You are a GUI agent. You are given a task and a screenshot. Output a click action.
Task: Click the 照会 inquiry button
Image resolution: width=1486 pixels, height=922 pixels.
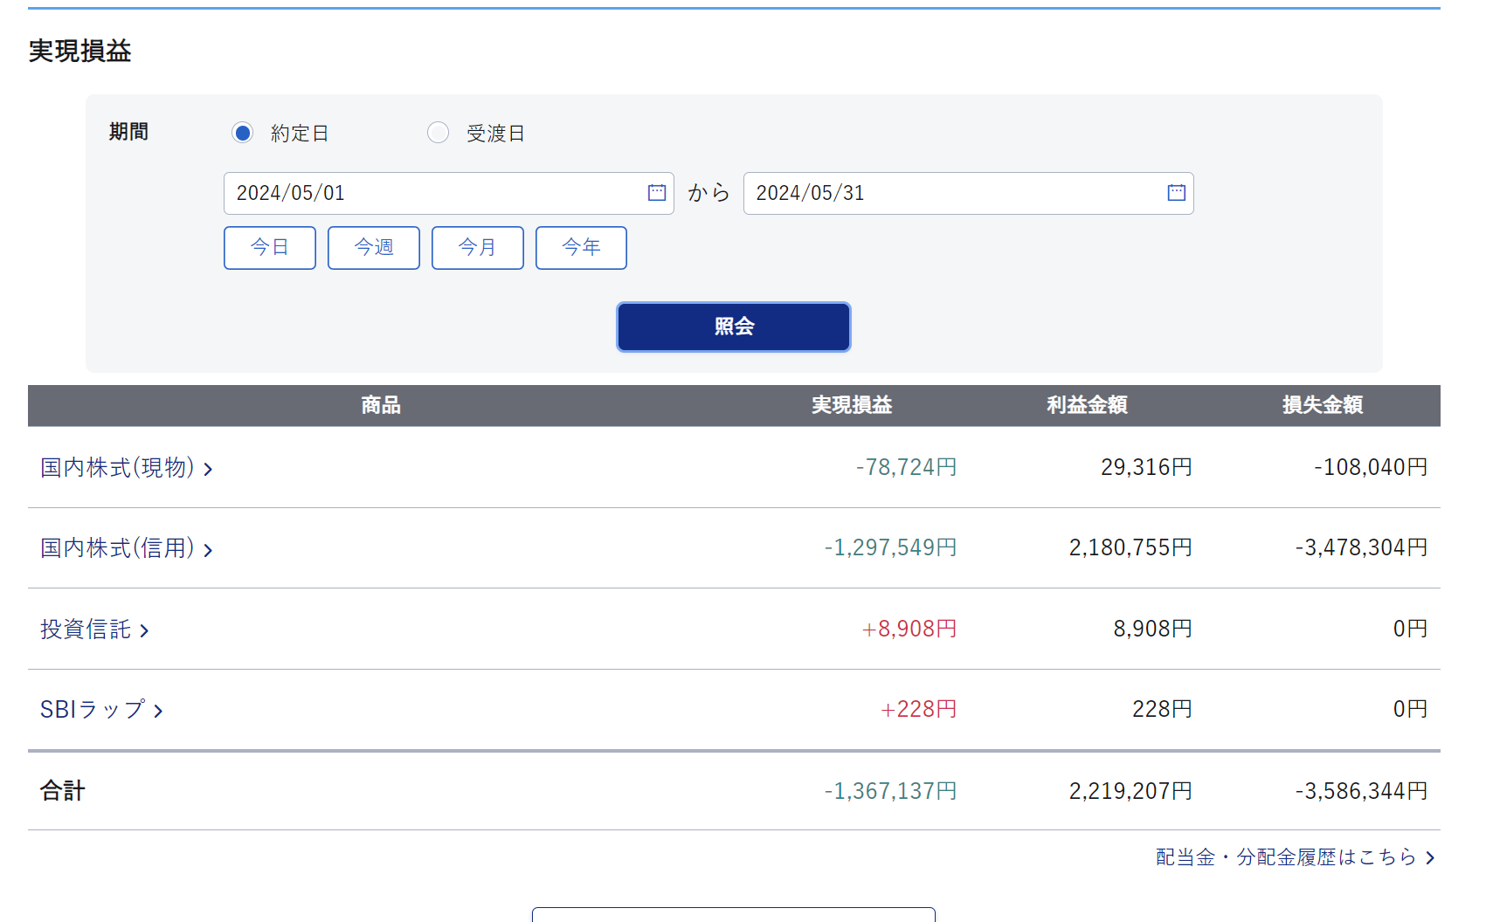tap(734, 327)
